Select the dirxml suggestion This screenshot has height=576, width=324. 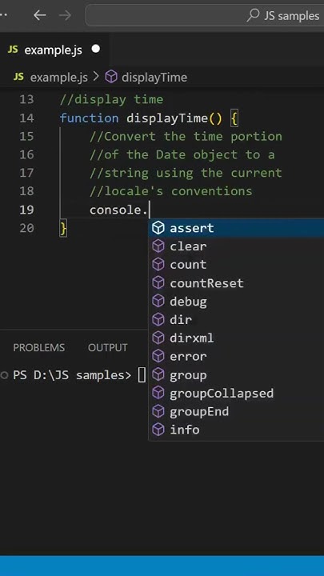click(x=236, y=338)
